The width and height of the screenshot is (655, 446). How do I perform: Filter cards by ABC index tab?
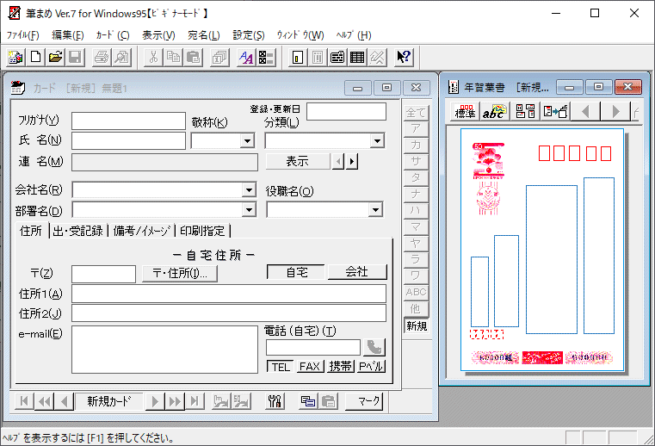(x=416, y=292)
